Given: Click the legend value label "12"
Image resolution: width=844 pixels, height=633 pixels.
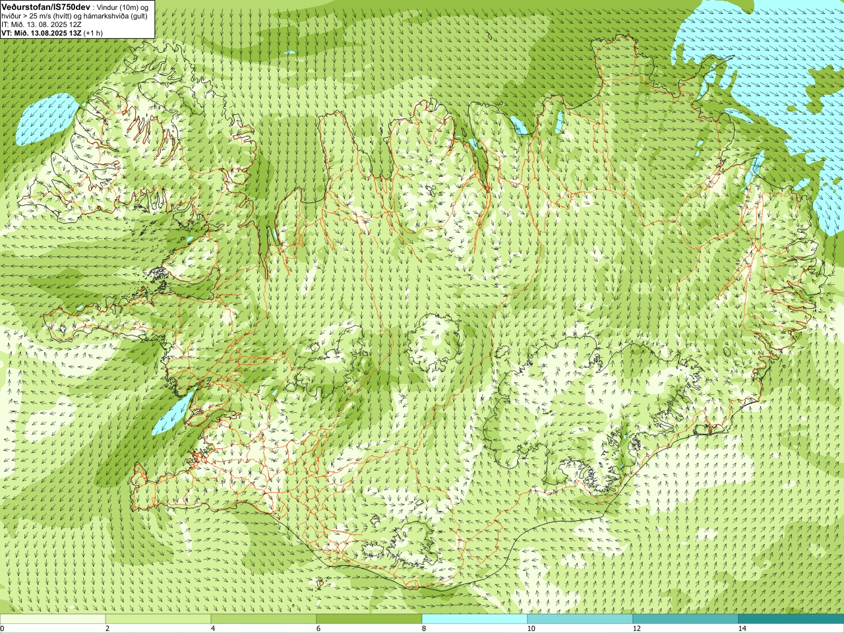Looking at the screenshot, I should tap(636, 628).
